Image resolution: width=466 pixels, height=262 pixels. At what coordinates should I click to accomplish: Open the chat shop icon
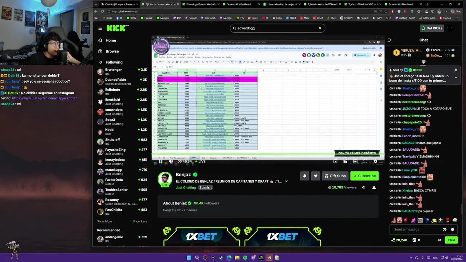pos(414,240)
